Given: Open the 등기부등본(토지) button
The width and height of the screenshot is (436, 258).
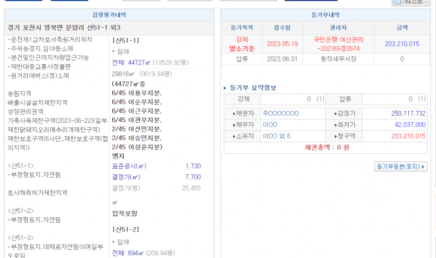Looking at the screenshot, I should pos(401,166).
